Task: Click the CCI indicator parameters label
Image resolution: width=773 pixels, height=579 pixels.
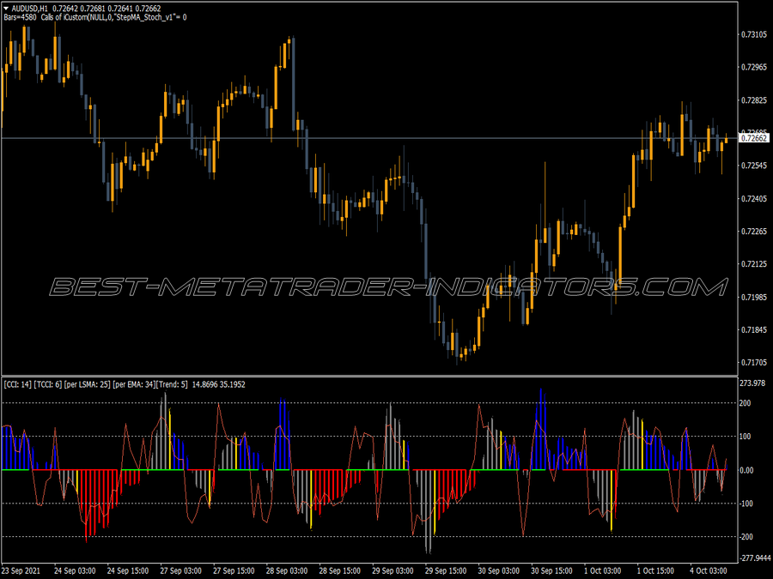Action: tap(125, 384)
